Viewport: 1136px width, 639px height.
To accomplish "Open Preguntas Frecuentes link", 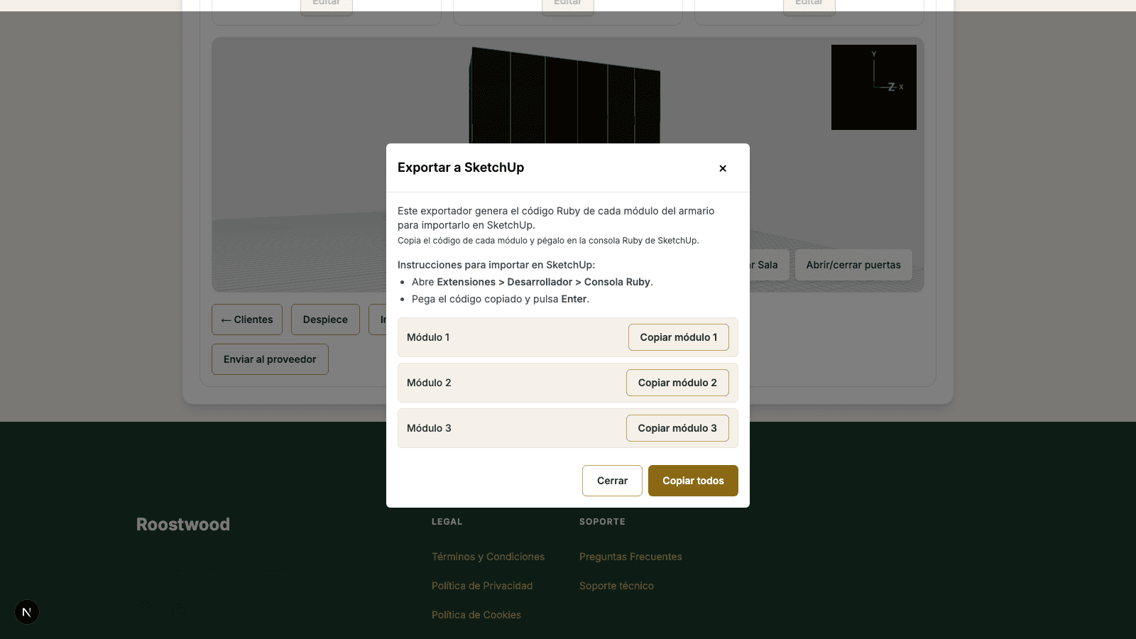I will 630,557.
